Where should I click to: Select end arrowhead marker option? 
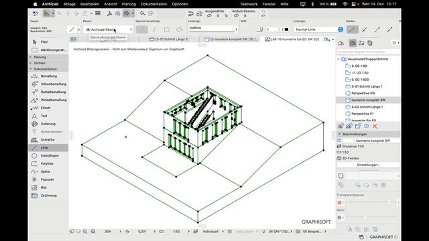click(377, 29)
